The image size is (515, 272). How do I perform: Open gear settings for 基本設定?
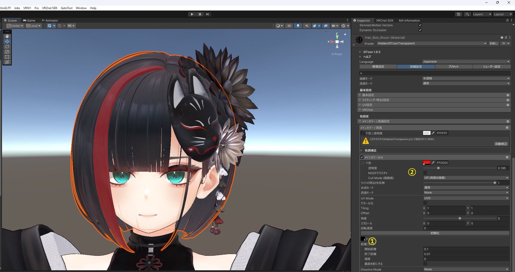click(508, 95)
